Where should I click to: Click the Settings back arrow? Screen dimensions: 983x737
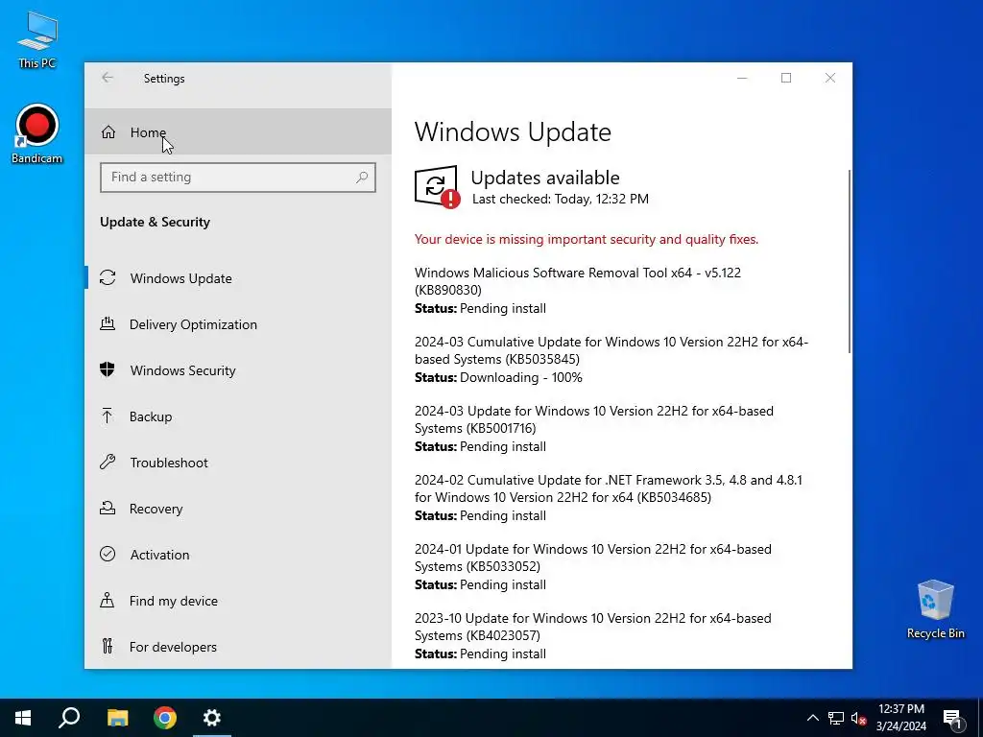[108, 78]
